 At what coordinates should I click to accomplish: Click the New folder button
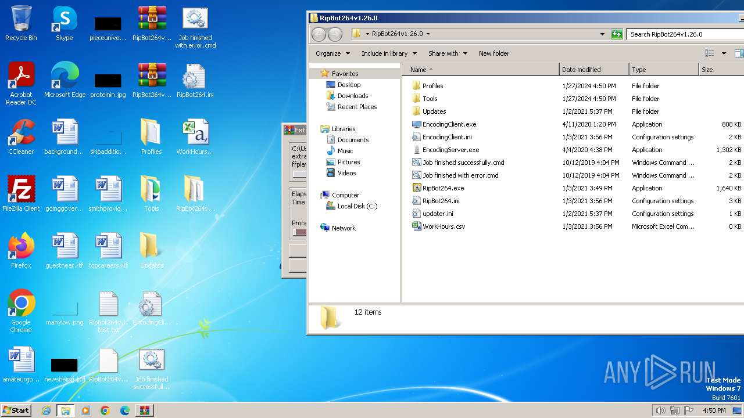tap(494, 53)
